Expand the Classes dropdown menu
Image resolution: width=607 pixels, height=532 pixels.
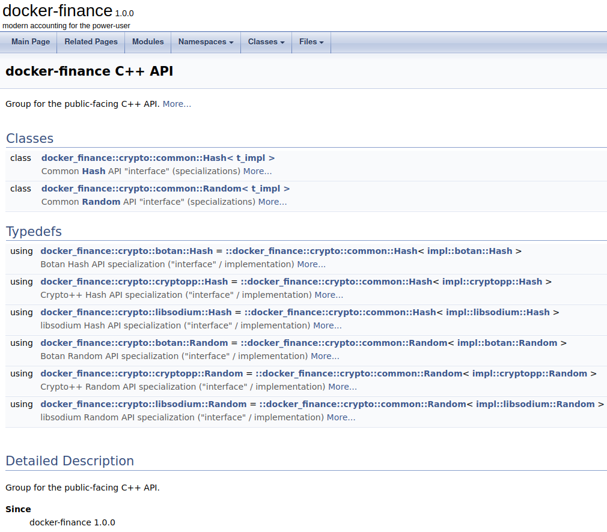(266, 42)
